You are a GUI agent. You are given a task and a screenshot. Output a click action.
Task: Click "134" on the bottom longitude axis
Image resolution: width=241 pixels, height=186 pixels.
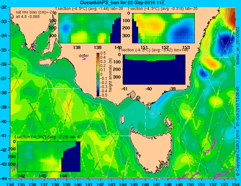[10, 184]
